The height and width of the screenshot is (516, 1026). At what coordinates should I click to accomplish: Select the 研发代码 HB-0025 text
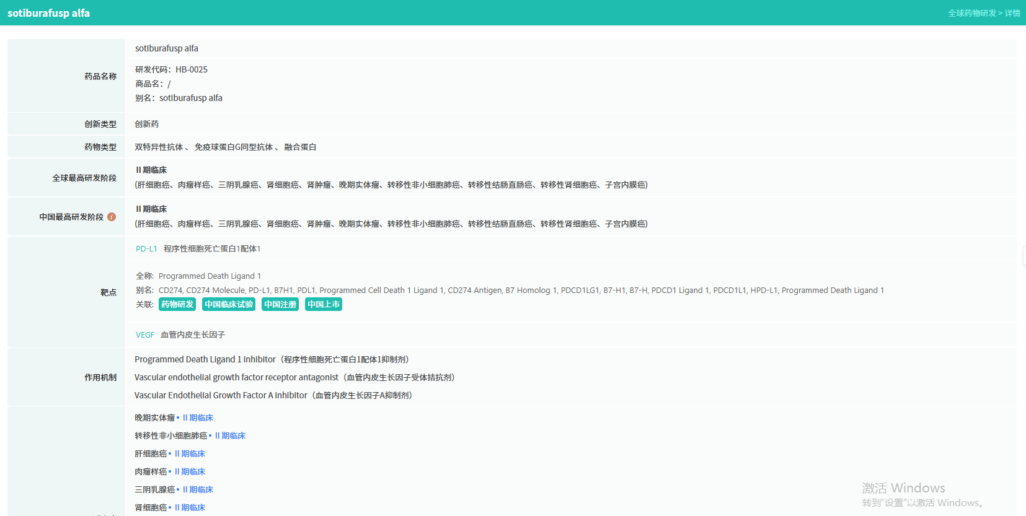tap(171, 69)
